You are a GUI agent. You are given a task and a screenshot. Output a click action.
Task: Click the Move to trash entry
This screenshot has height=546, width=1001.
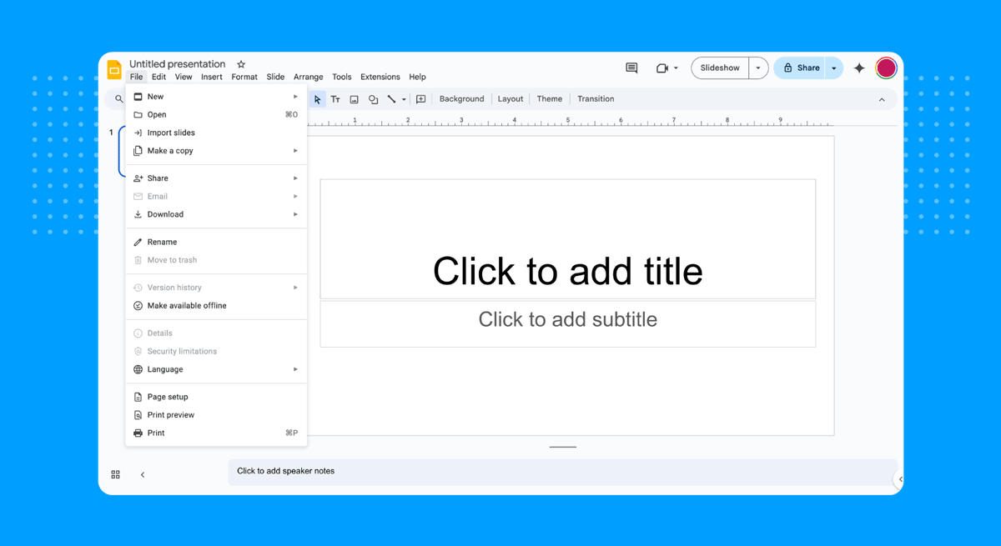216,260
